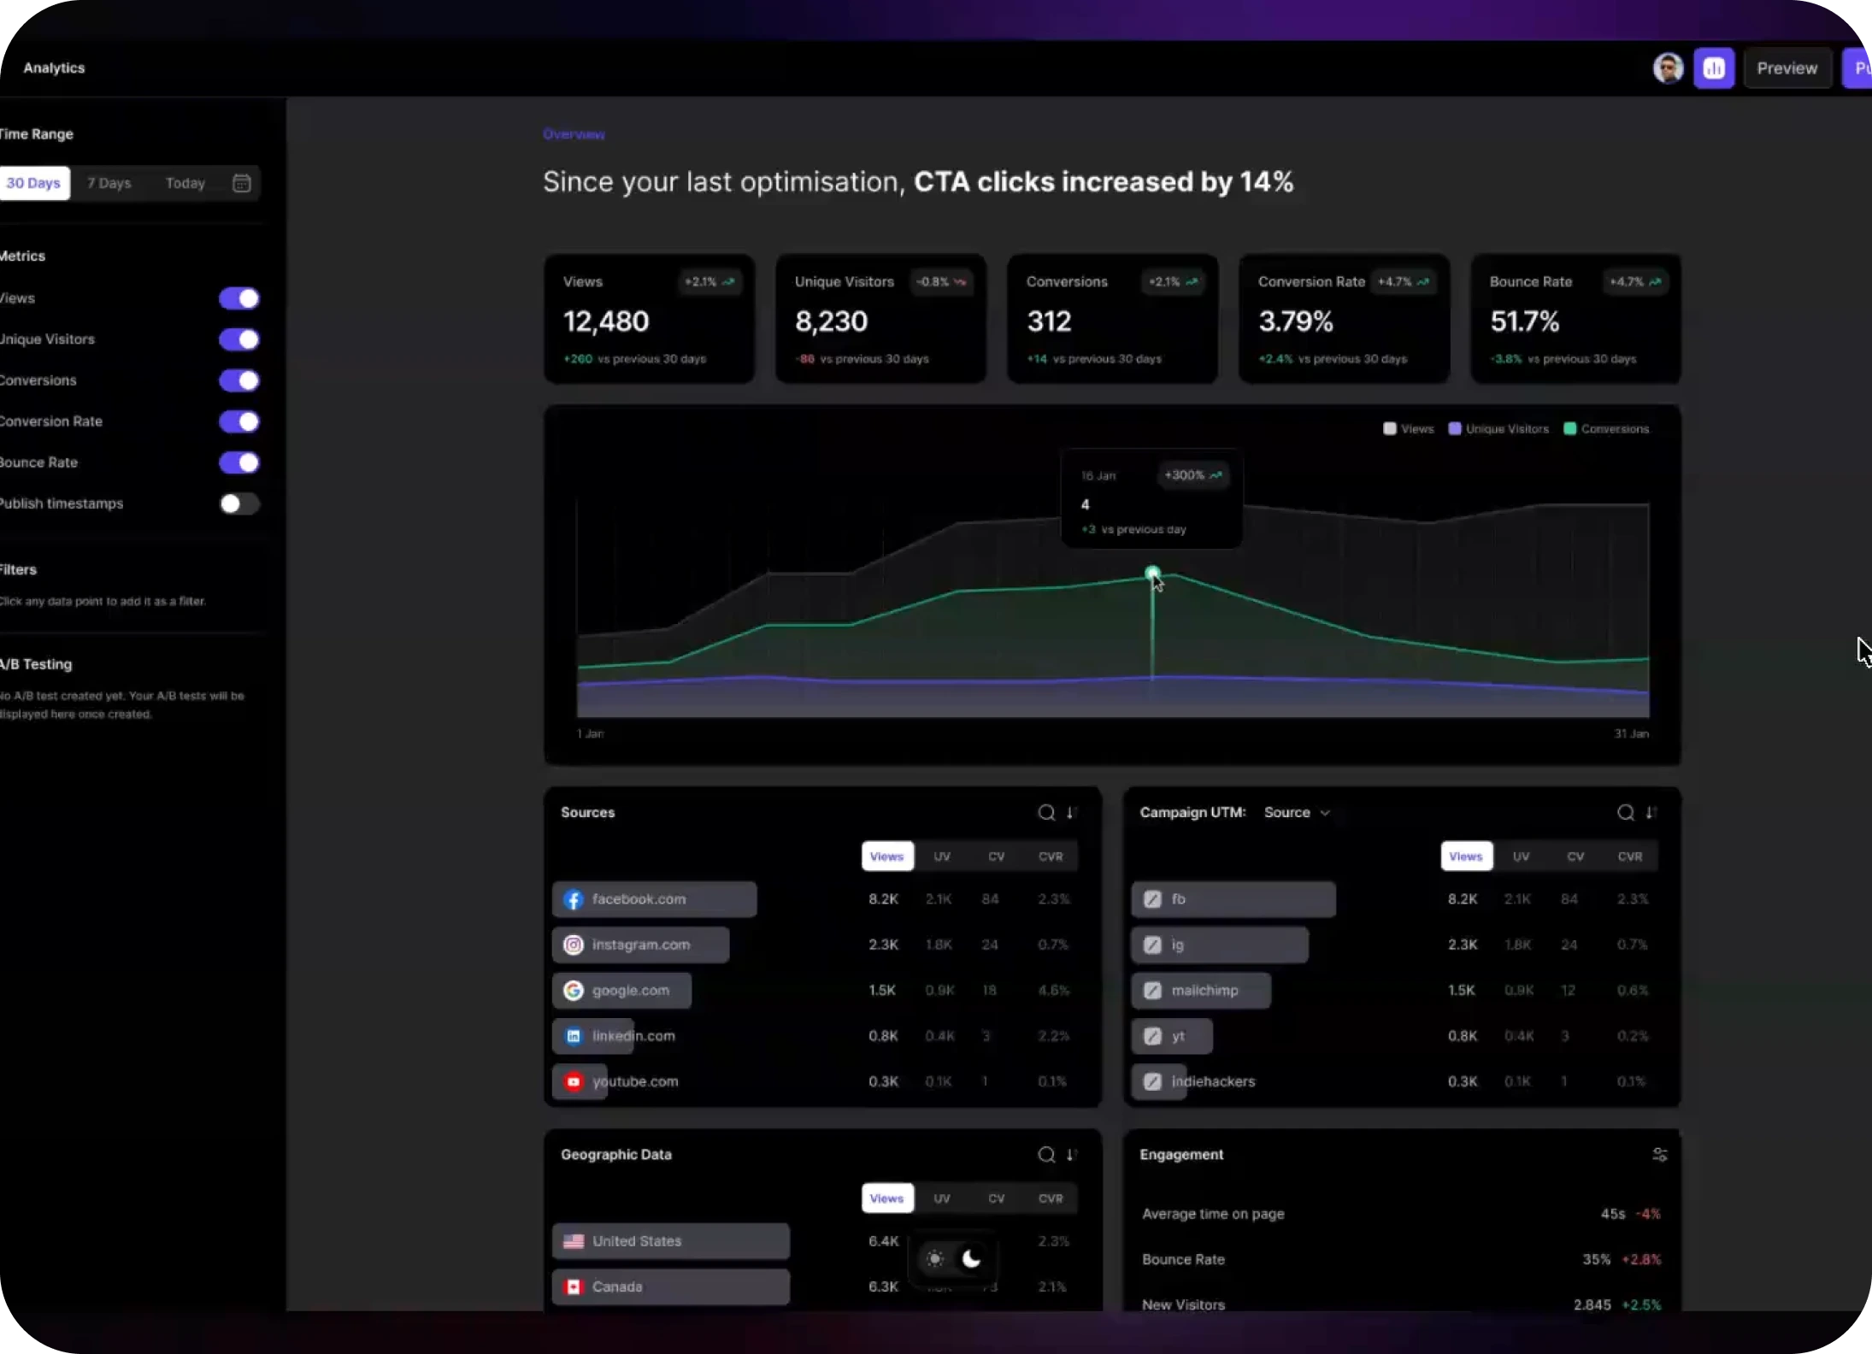
Task: Select Views tab in Campaign UTM panel
Action: click(x=1466, y=857)
